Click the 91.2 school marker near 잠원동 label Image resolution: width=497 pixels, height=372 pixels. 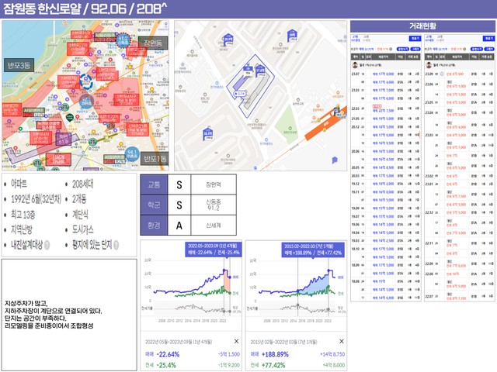(123, 40)
